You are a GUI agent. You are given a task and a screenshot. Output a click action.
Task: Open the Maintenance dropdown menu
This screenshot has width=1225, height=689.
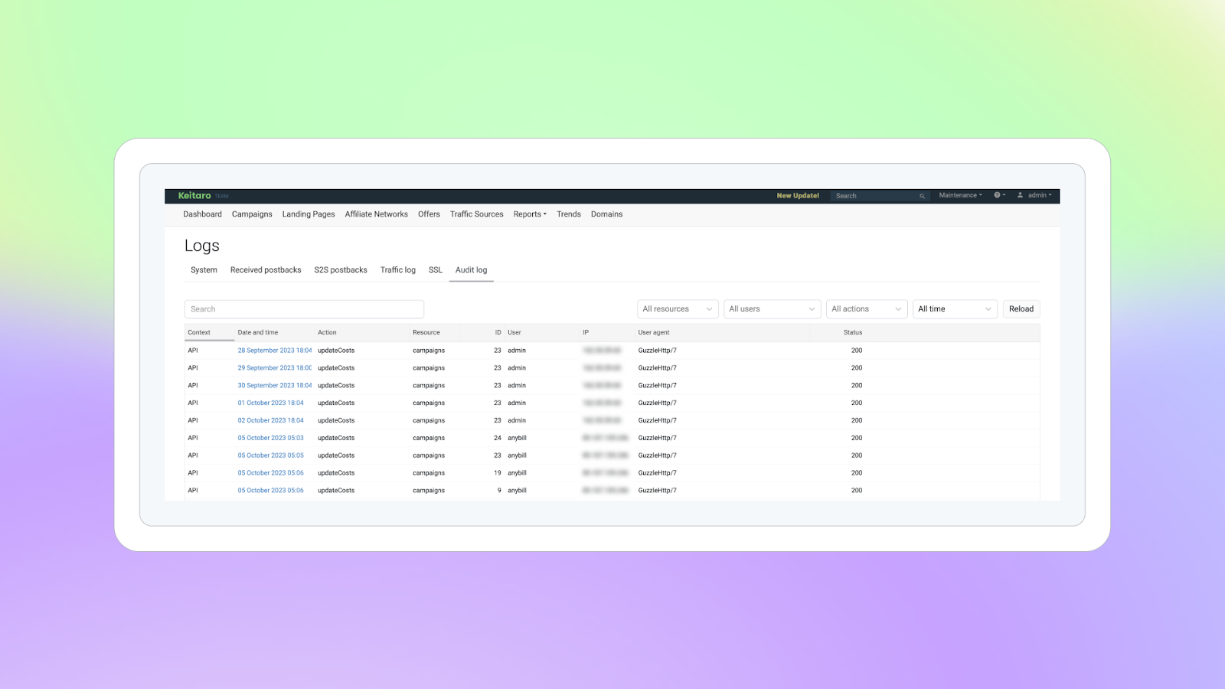(960, 195)
